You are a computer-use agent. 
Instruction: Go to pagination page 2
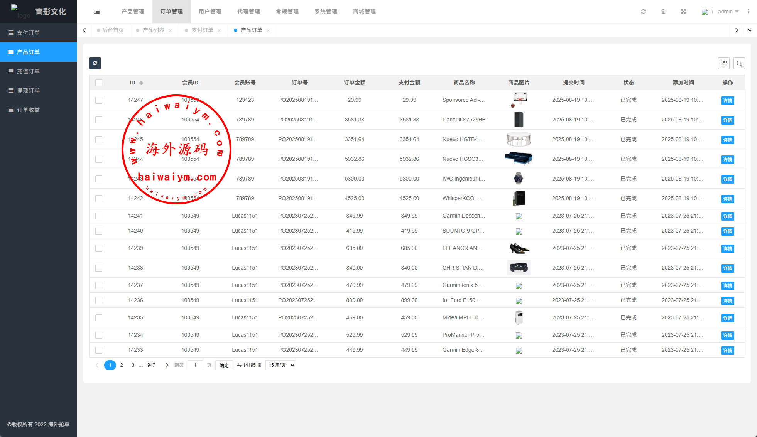click(122, 365)
